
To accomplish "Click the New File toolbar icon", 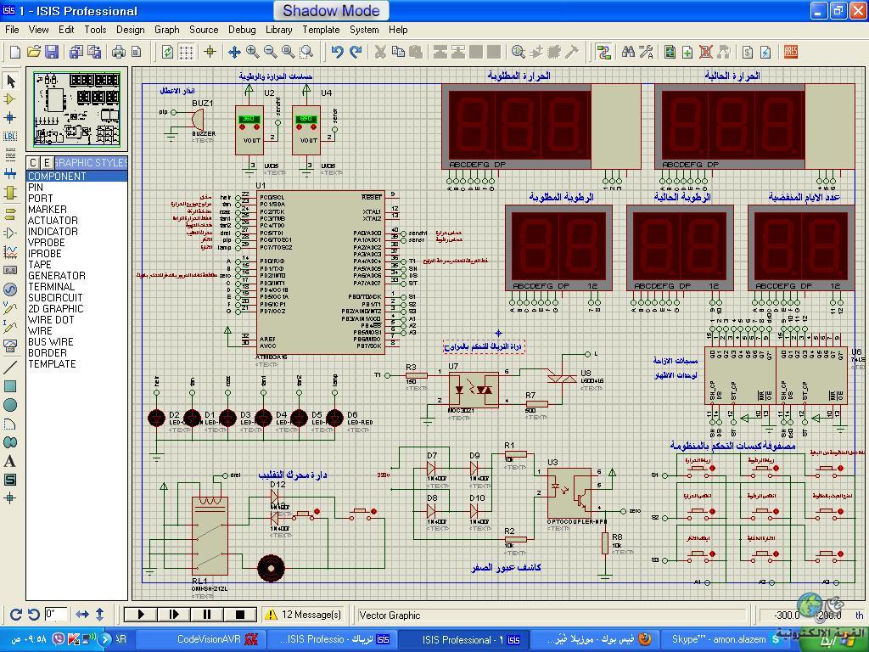I will 15,52.
